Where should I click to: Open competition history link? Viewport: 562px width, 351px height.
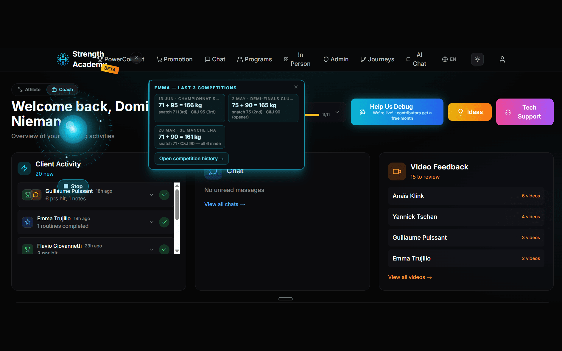[x=192, y=159]
